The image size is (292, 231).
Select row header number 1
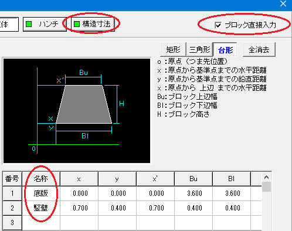point(12,193)
